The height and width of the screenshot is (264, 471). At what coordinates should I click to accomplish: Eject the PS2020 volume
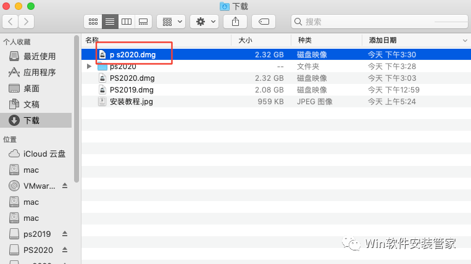click(x=65, y=250)
